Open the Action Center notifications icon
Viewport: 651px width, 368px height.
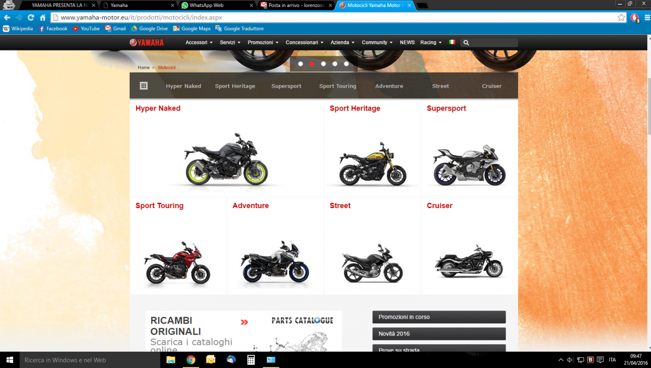tap(601, 360)
